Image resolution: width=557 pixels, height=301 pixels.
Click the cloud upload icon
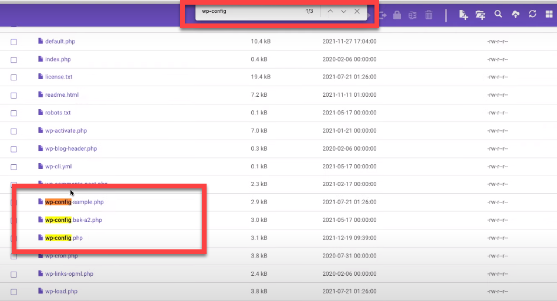click(515, 15)
